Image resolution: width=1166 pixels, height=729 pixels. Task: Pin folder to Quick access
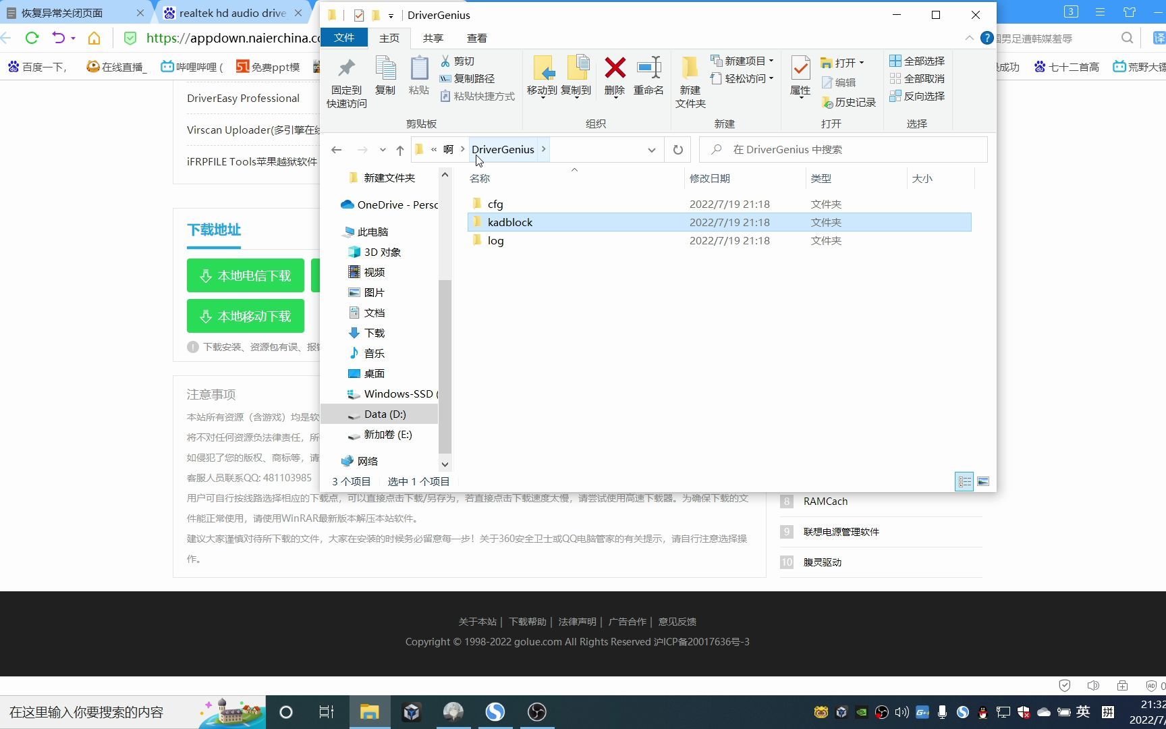[346, 82]
